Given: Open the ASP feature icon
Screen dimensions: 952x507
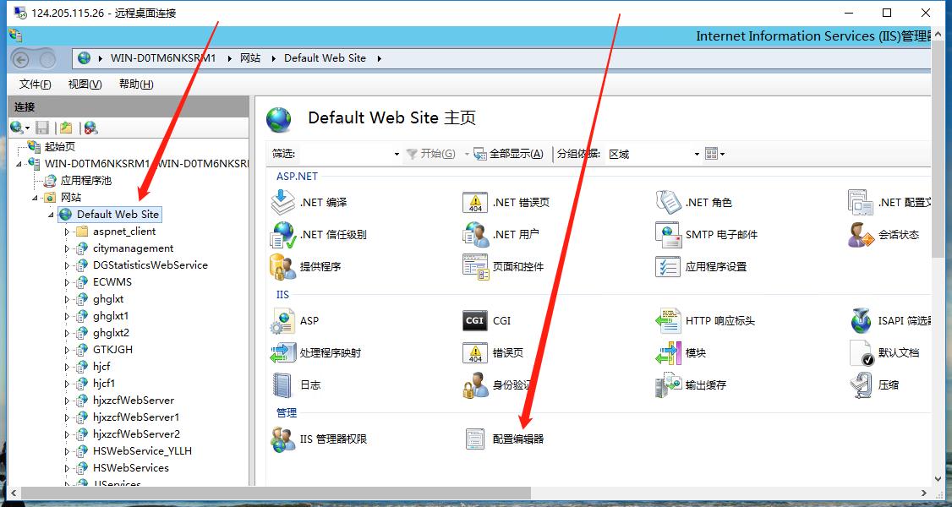Looking at the screenshot, I should (x=283, y=321).
